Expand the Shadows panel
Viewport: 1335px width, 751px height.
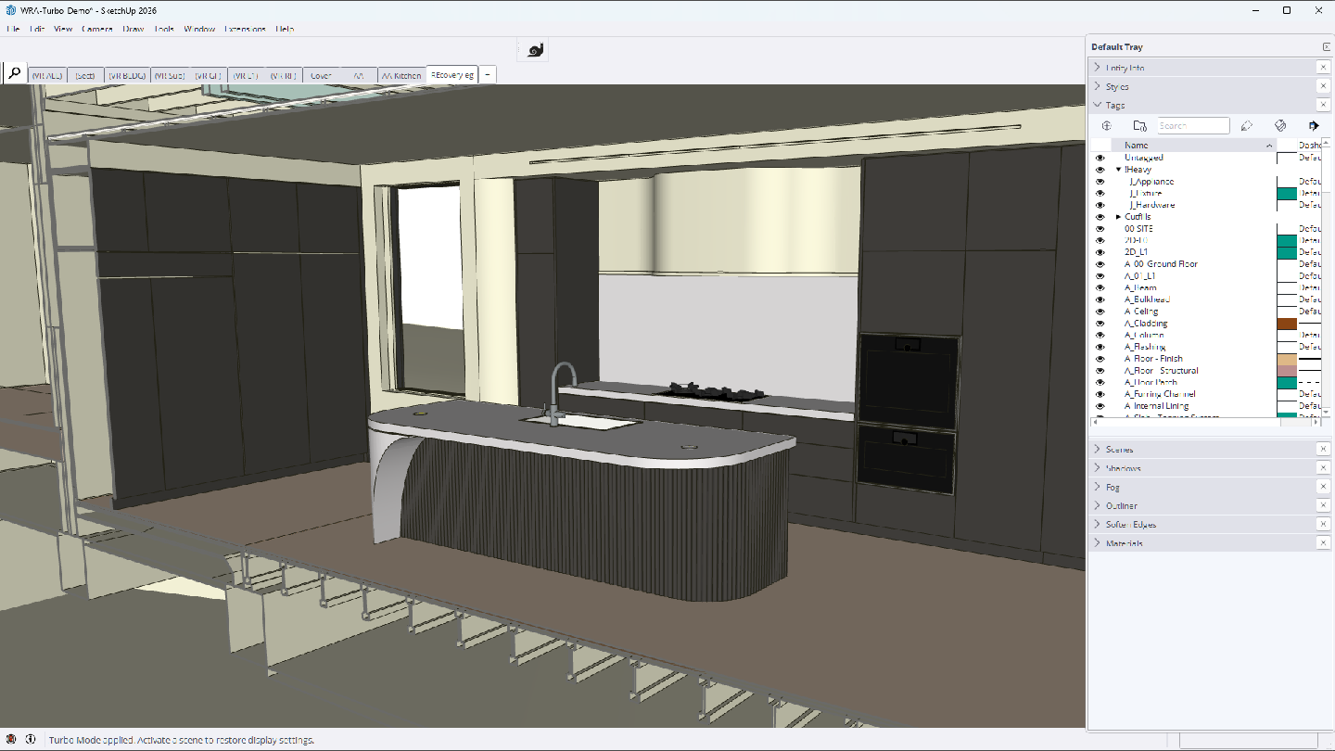tap(1098, 468)
